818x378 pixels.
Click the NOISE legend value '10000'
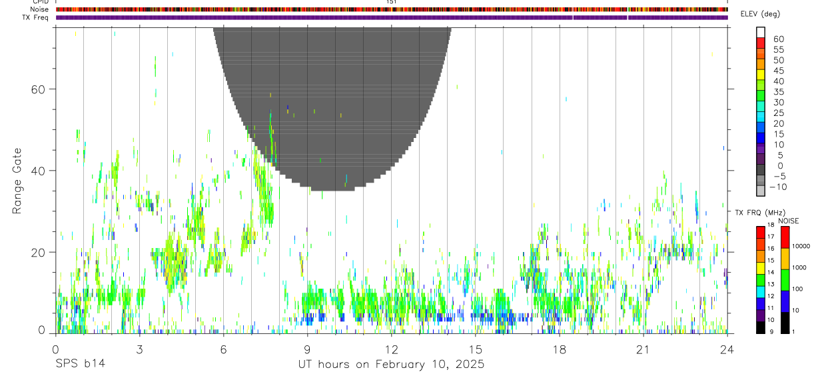point(803,246)
